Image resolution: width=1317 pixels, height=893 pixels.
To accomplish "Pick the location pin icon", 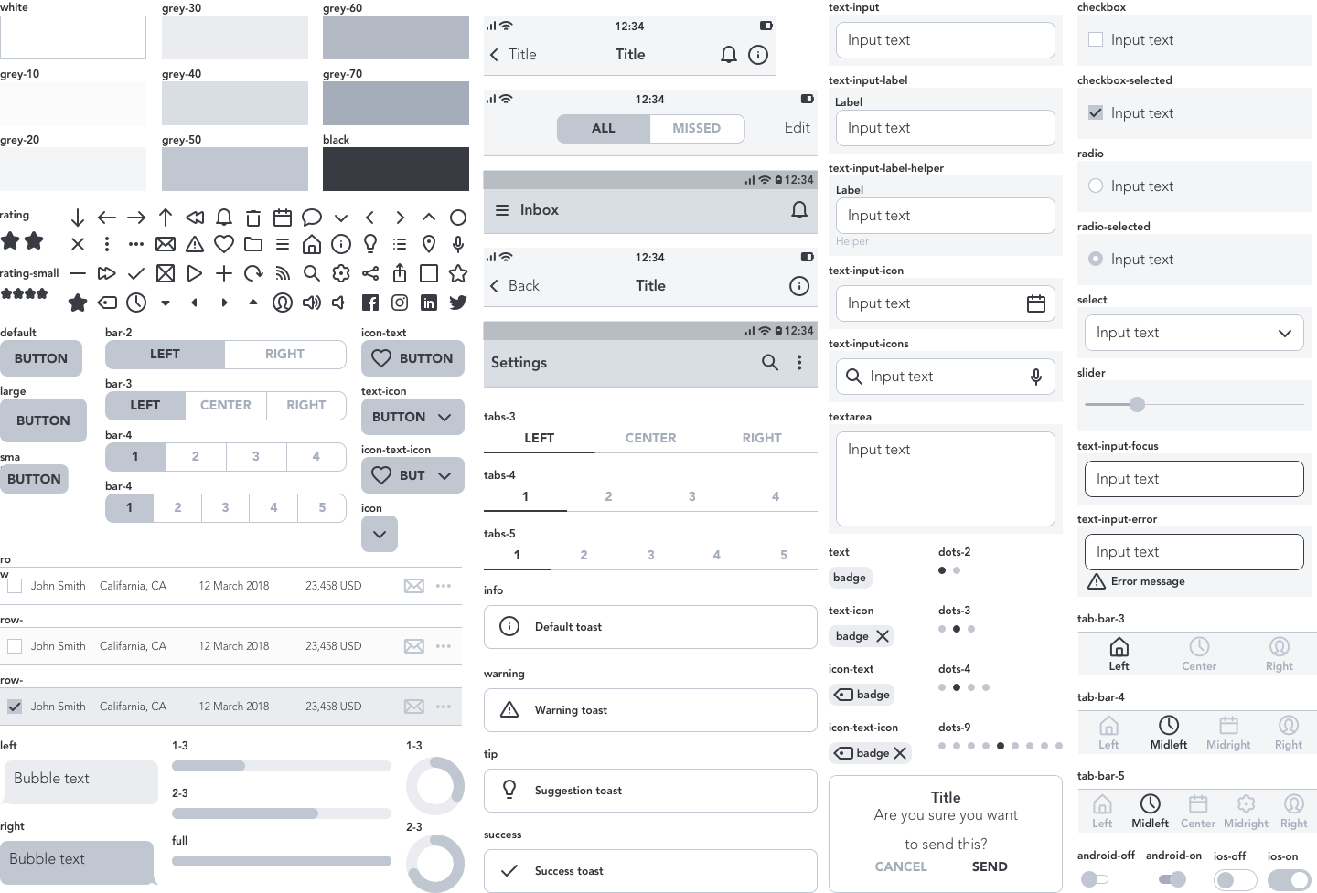I will (x=429, y=244).
